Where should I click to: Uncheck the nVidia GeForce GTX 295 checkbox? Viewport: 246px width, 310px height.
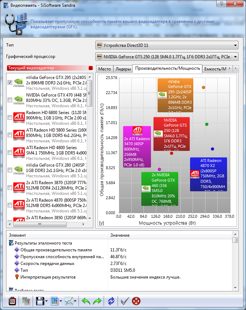10,82
